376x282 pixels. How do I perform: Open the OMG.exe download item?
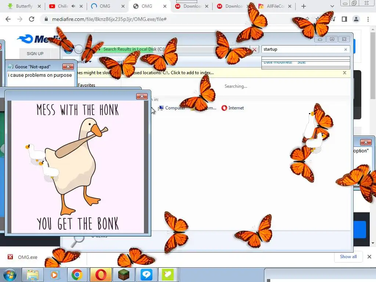(28, 257)
